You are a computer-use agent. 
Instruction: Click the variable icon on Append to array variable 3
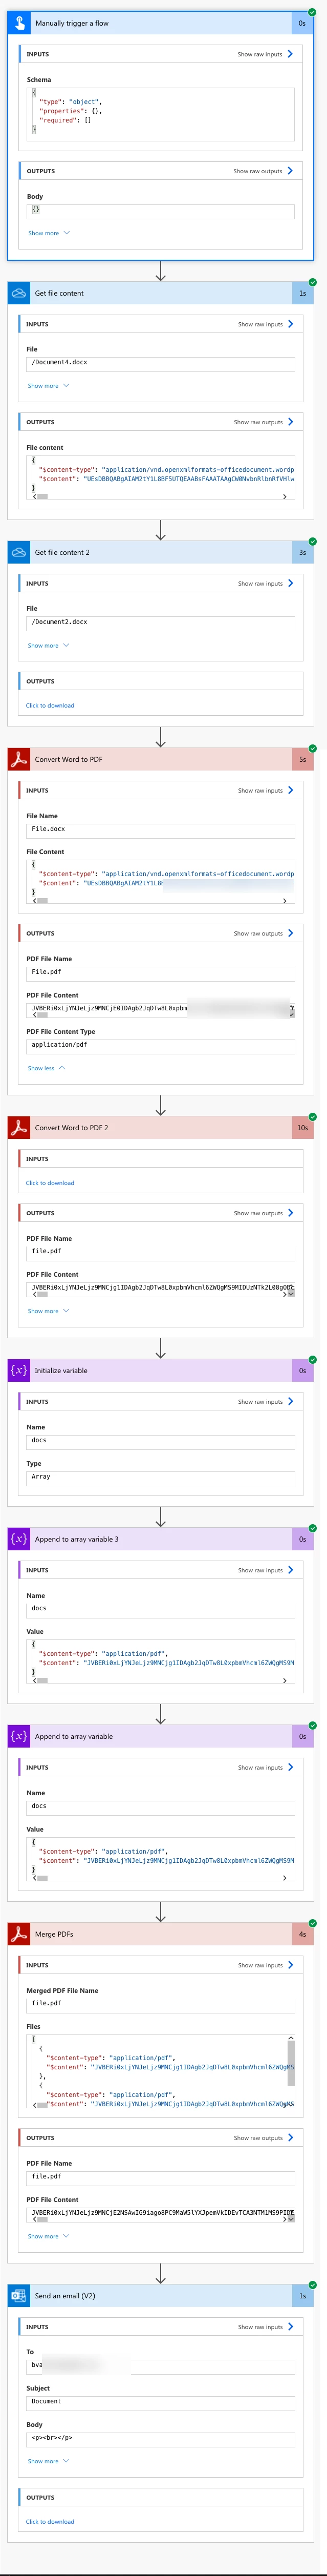click(19, 1539)
